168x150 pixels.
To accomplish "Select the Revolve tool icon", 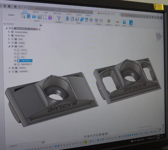I will (34, 17).
